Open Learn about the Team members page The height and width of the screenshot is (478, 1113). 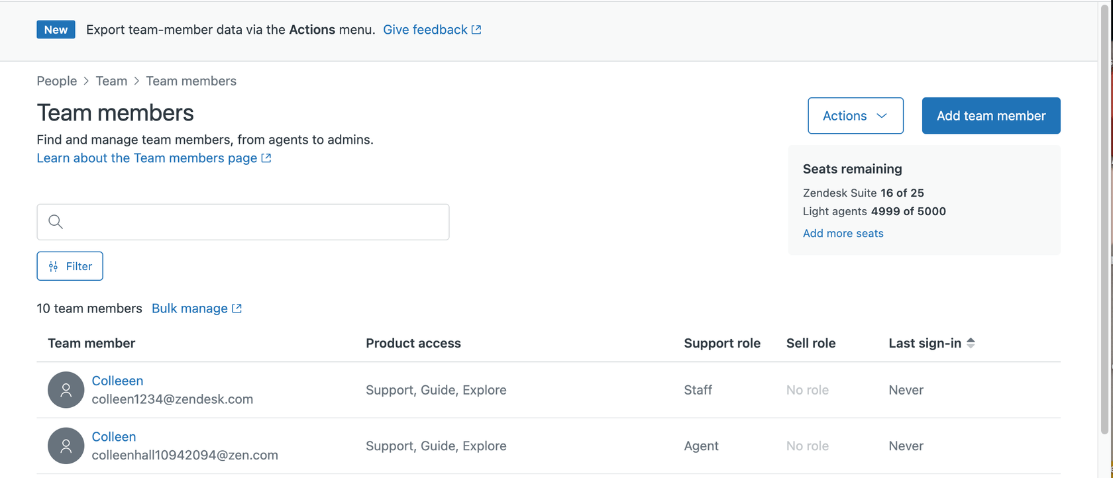point(146,158)
